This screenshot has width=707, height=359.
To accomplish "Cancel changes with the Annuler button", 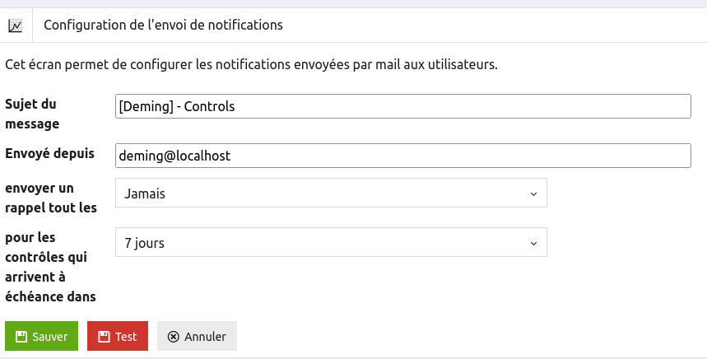I will point(197,337).
